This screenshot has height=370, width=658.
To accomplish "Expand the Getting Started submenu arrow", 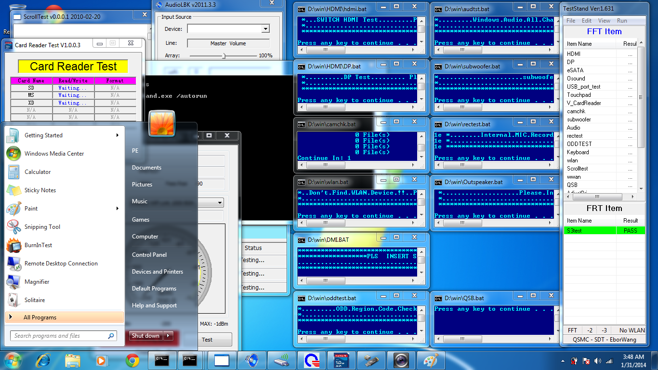I will coord(117,135).
